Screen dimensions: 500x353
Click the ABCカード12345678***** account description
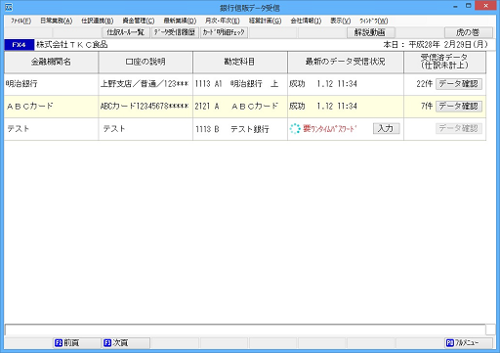click(x=146, y=107)
